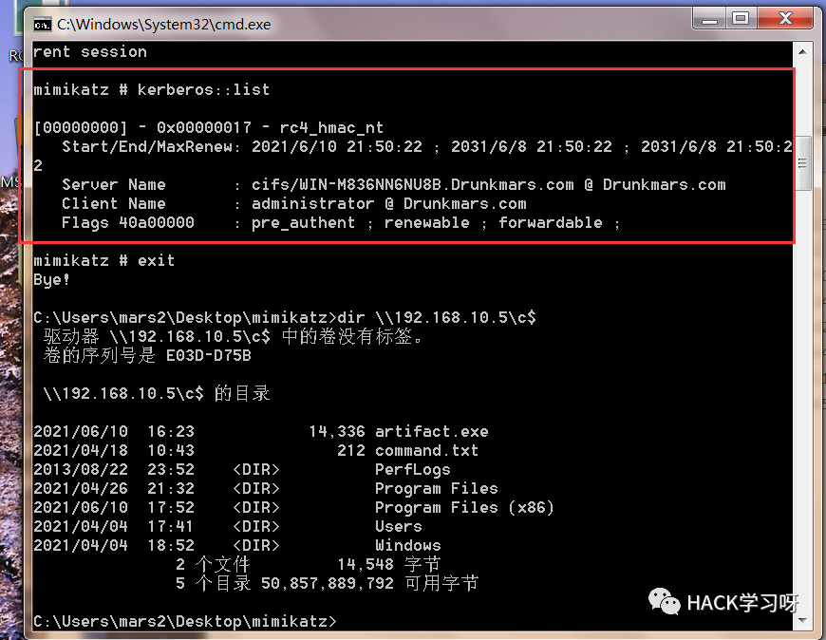Click the PerfLogs directory entry

click(x=242, y=470)
